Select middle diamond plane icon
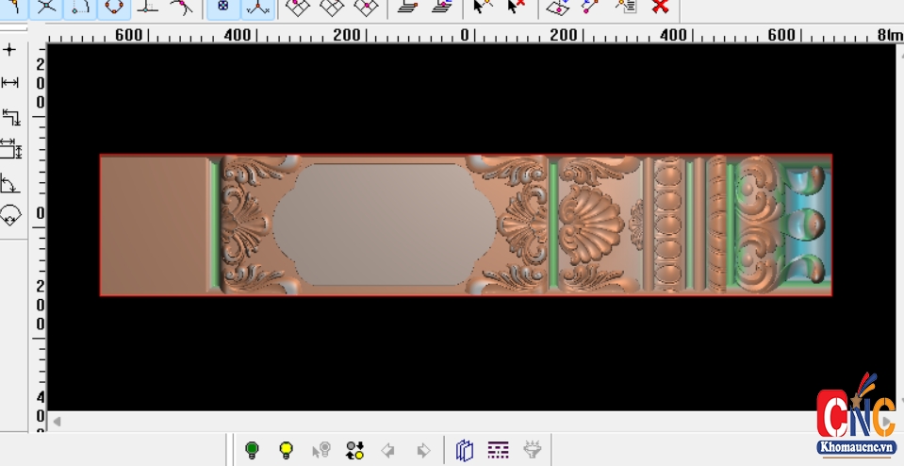 332,8
